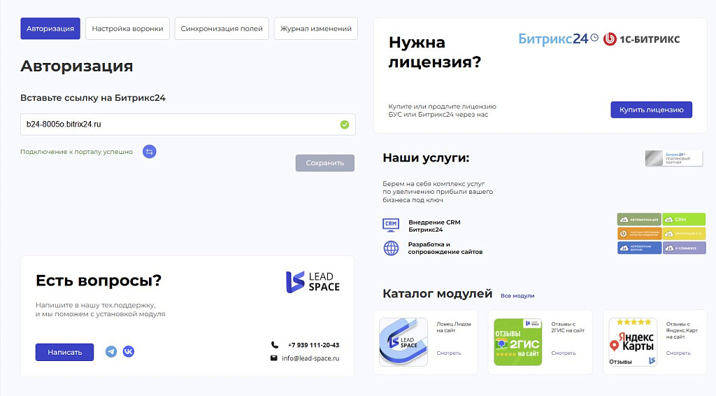
Task: Click the 1С-Битрикс logo
Action: pyautogui.click(x=641, y=39)
